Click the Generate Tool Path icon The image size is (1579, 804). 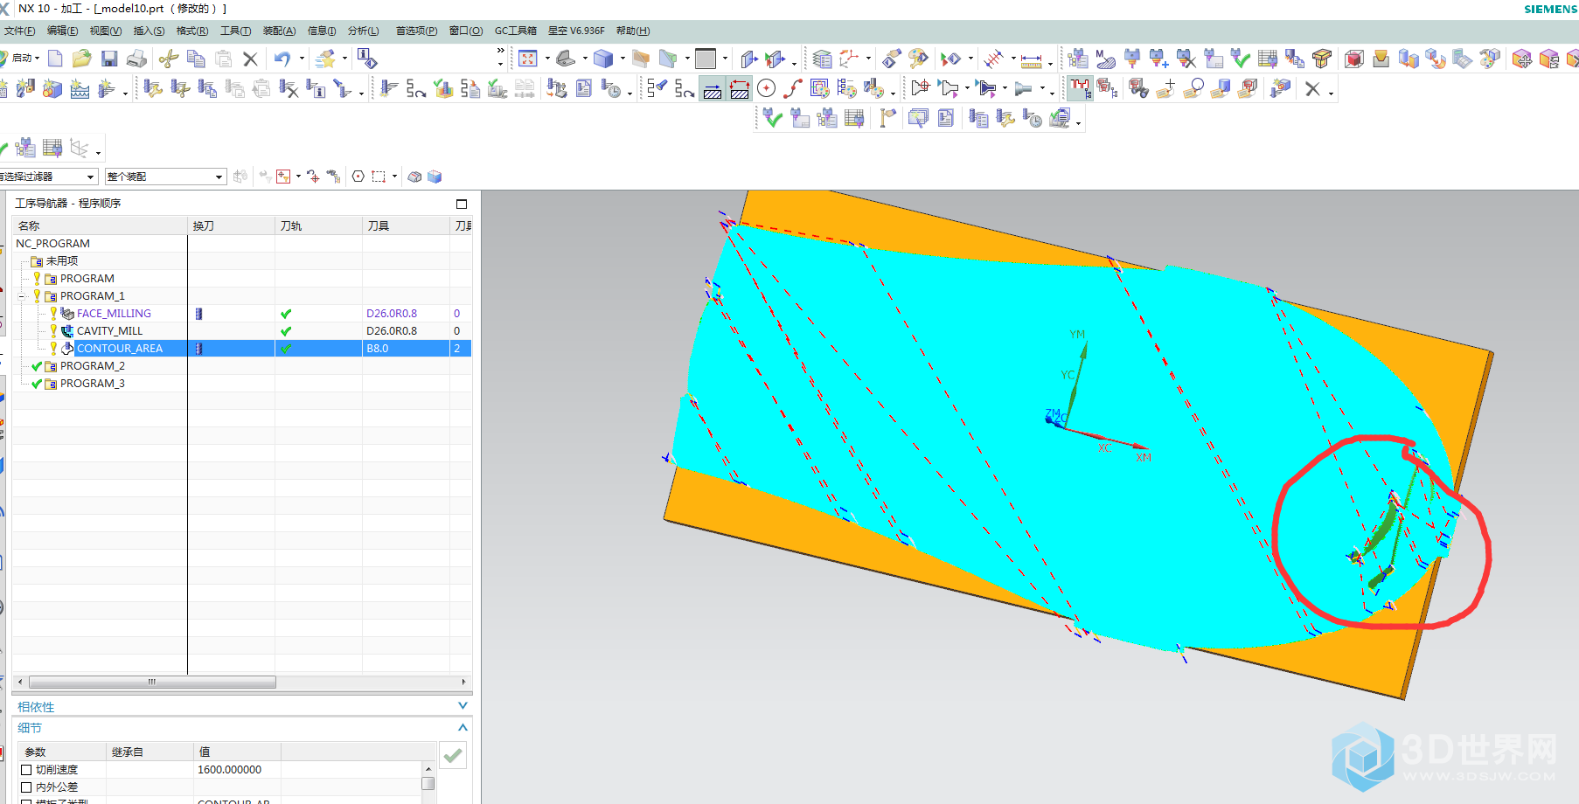pos(389,88)
